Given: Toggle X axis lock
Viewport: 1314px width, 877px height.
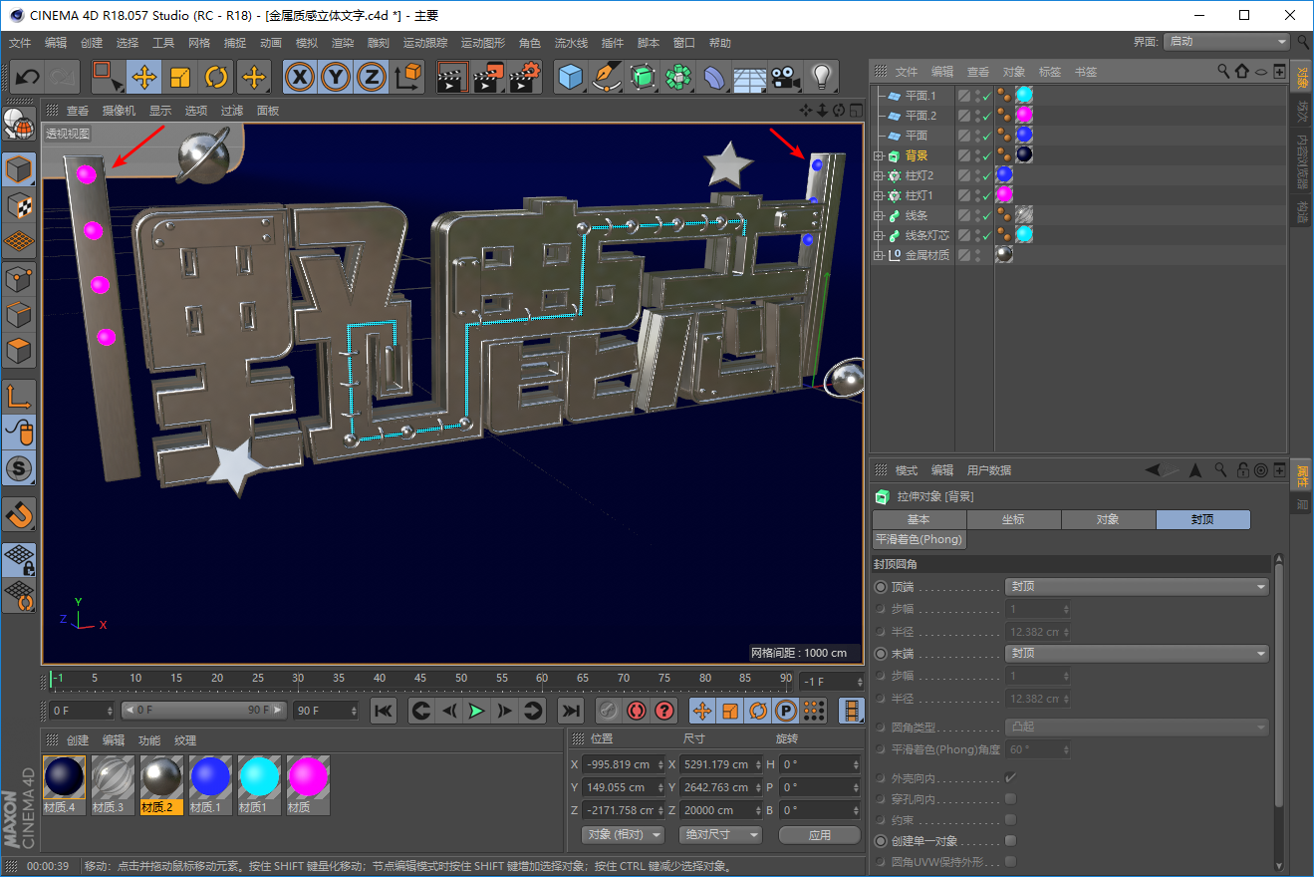Looking at the screenshot, I should (300, 77).
